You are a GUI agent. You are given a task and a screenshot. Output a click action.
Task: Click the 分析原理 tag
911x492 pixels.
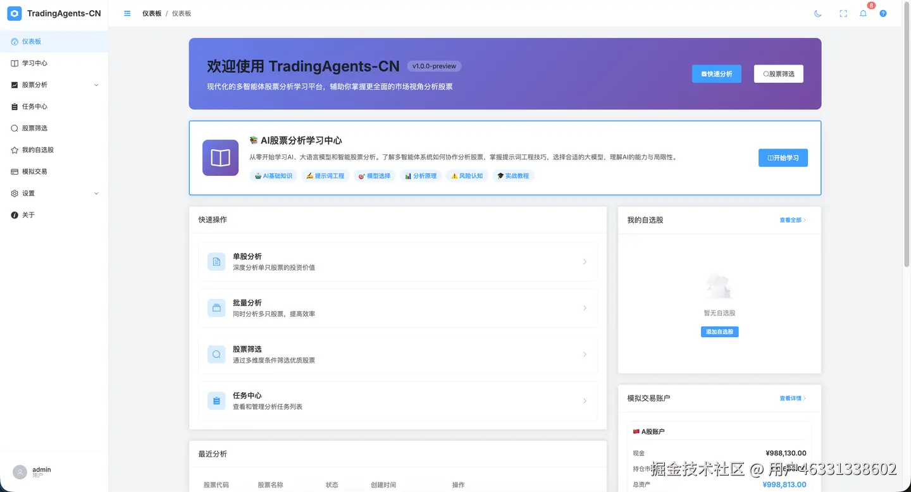click(421, 176)
